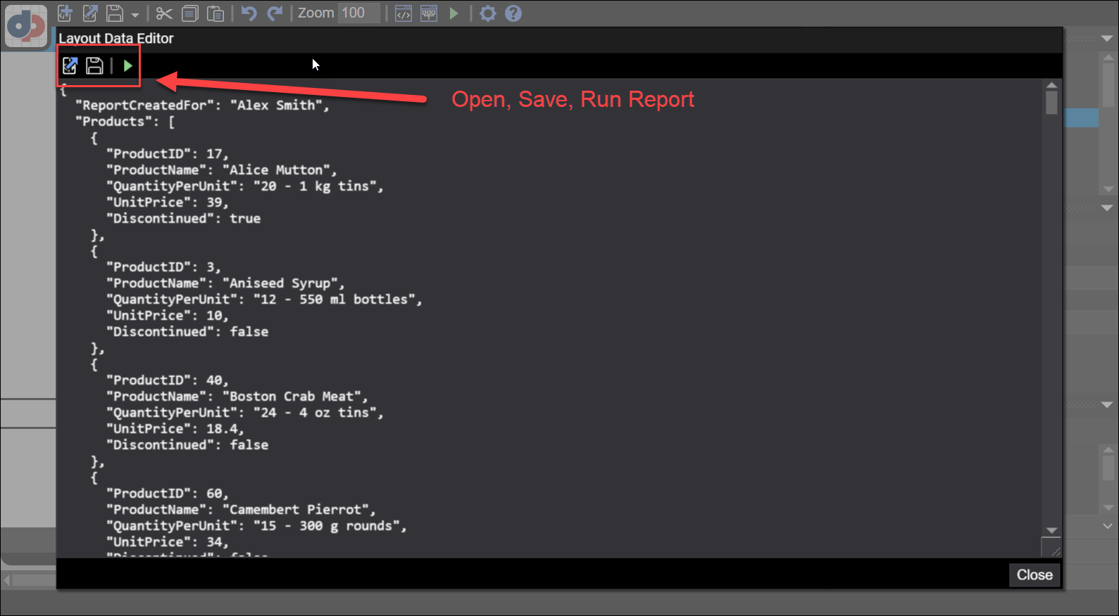
Task: Click the Open icon in Layout Data Editor
Action: pyautogui.click(x=70, y=66)
